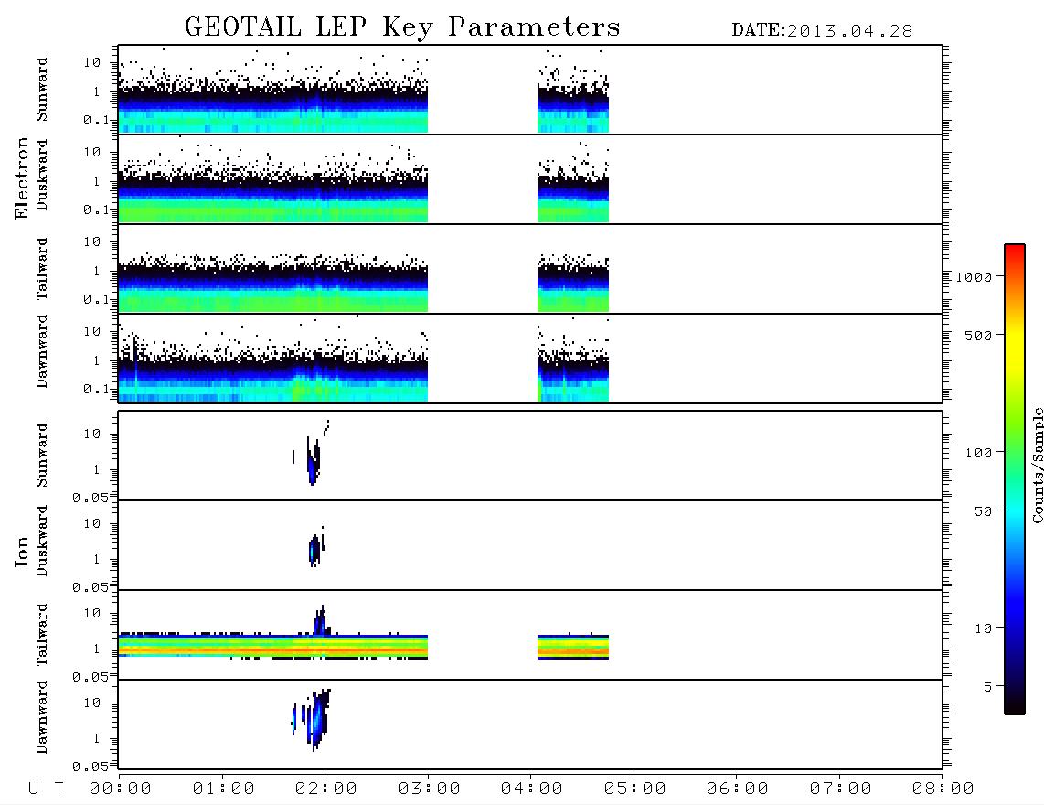
Task: Select the Ion Dawnward panel label
Action: 42,717
